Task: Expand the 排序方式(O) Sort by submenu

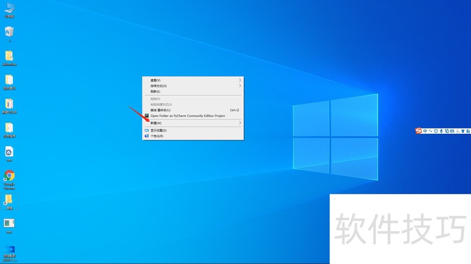Action: coord(240,86)
